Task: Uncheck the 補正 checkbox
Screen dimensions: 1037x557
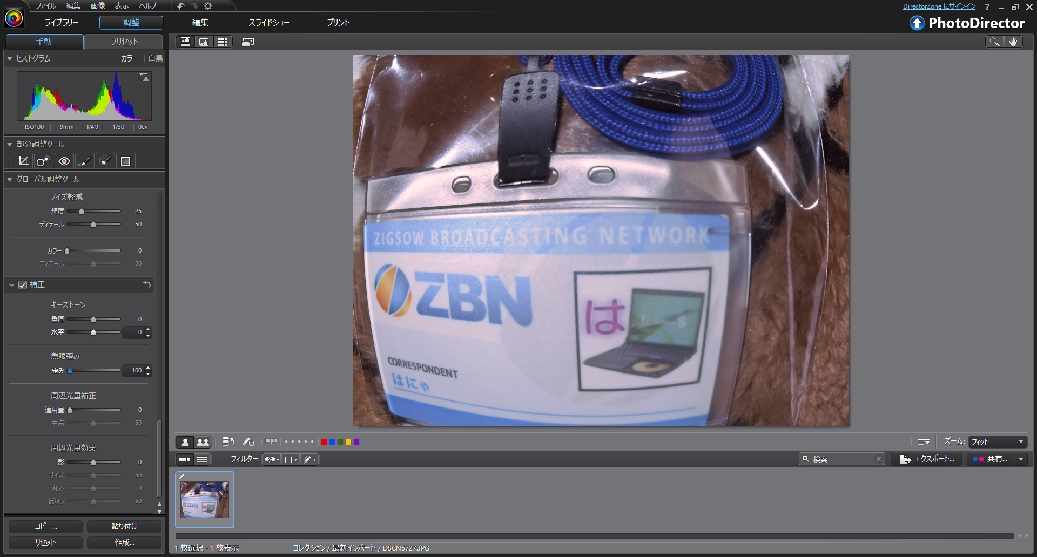Action: pyautogui.click(x=23, y=285)
